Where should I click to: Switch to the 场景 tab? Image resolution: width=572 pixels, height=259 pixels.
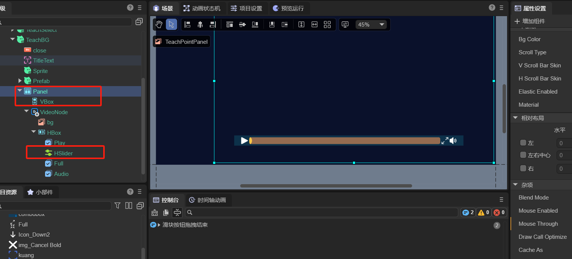coord(164,8)
